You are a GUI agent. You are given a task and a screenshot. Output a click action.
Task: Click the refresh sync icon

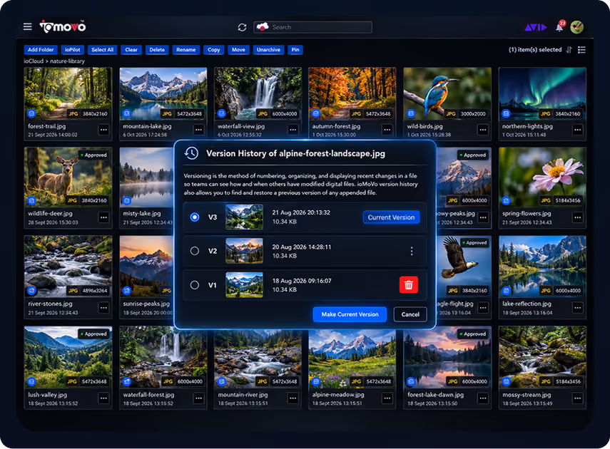point(242,27)
